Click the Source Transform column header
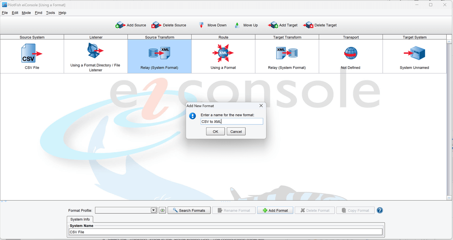The height and width of the screenshot is (240, 453). pyautogui.click(x=160, y=37)
